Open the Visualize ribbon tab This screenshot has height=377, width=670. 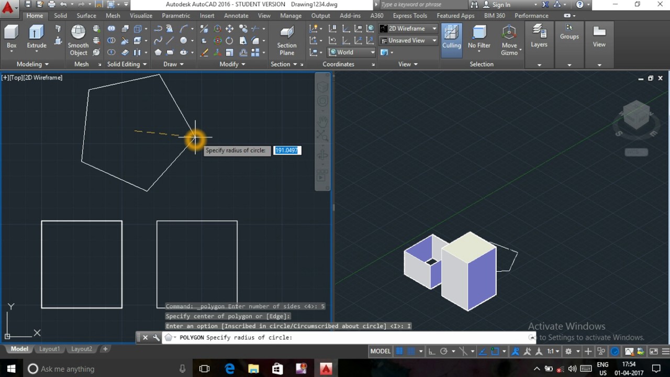(141, 16)
